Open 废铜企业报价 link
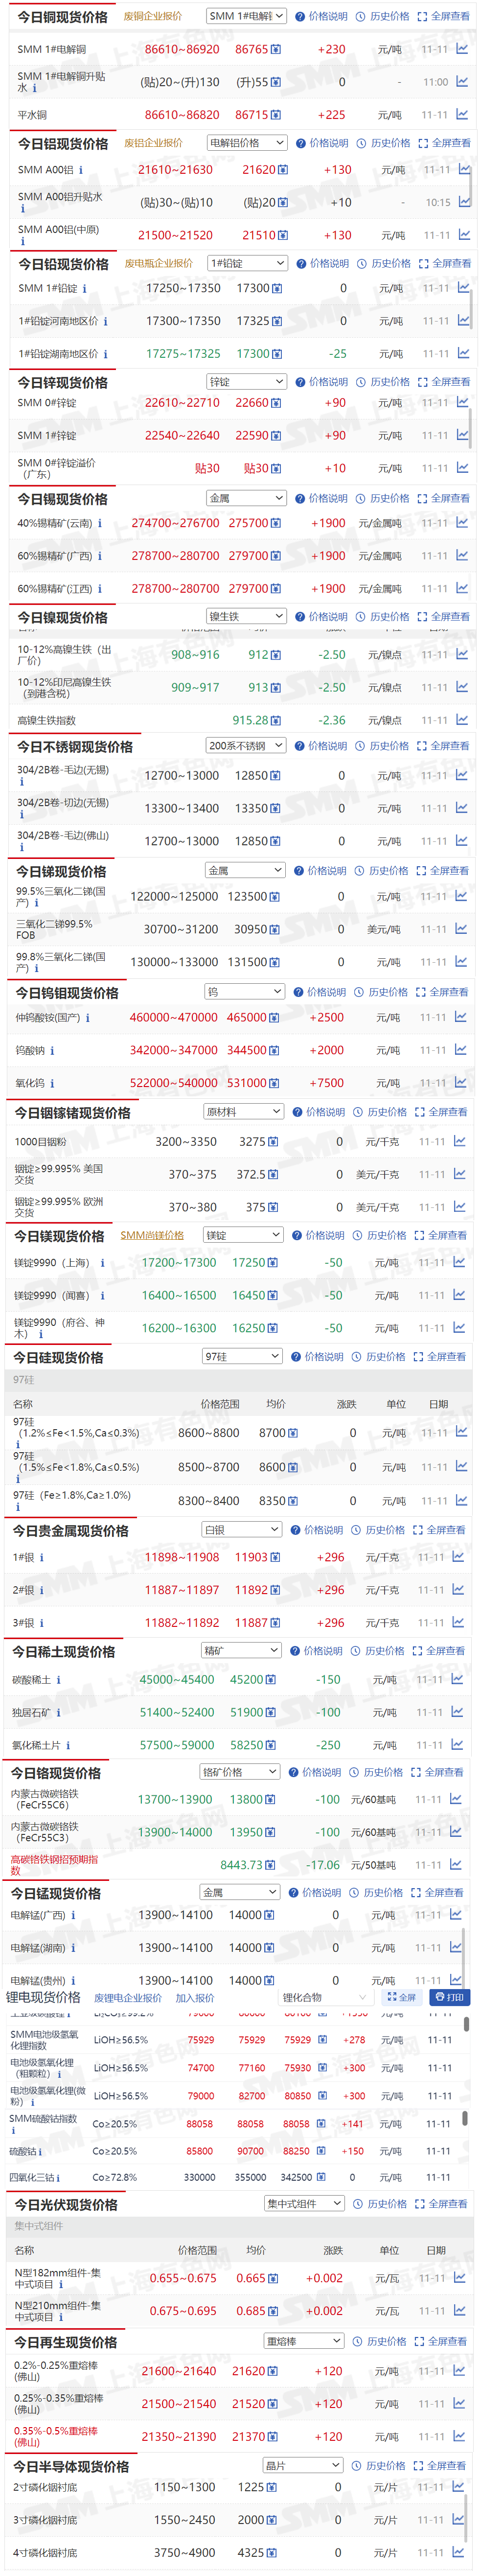 point(153,16)
